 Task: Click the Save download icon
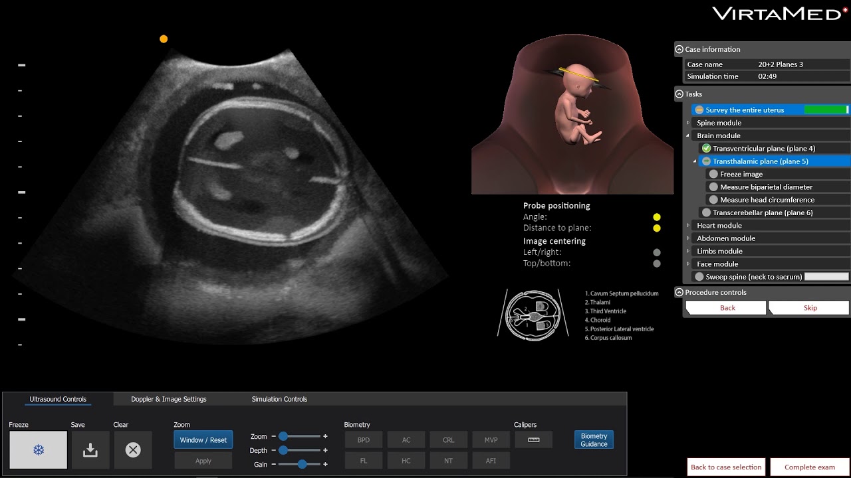[90, 450]
